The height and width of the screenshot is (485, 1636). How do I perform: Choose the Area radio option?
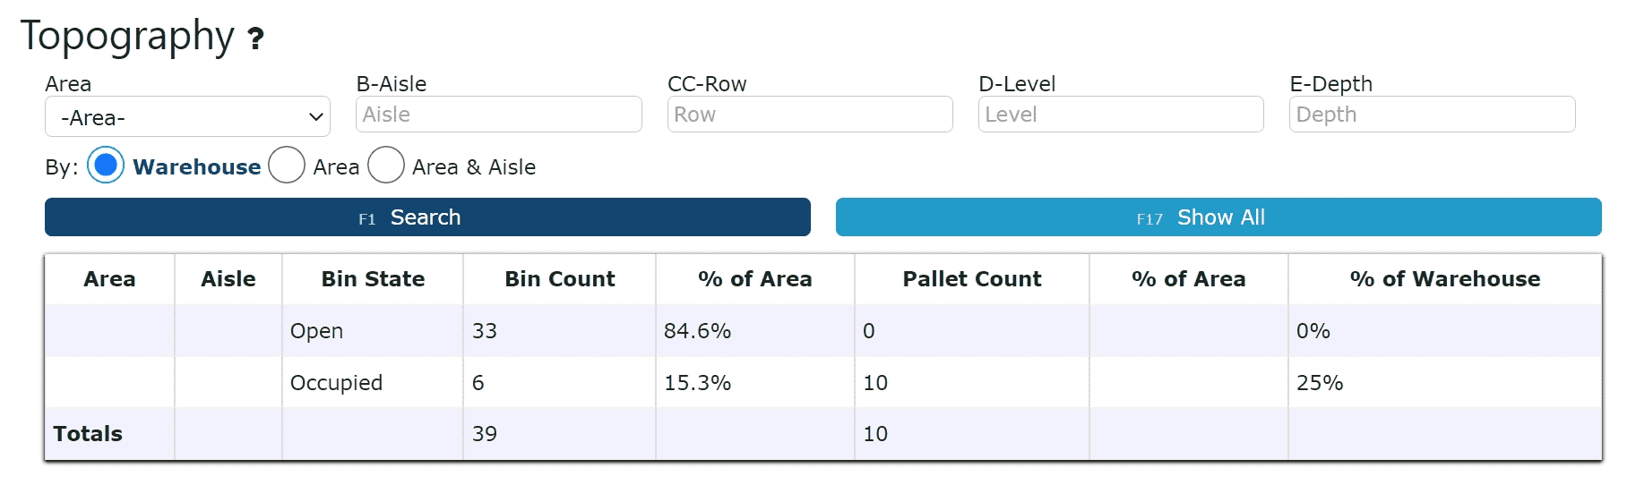287,166
